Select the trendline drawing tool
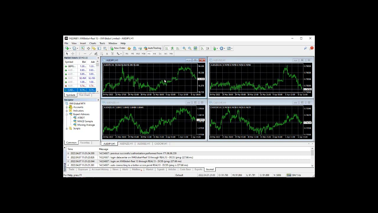378x213 pixels. (x=91, y=54)
